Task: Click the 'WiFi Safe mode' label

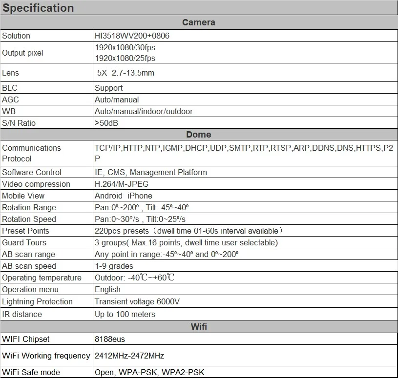Action: pos(31,372)
